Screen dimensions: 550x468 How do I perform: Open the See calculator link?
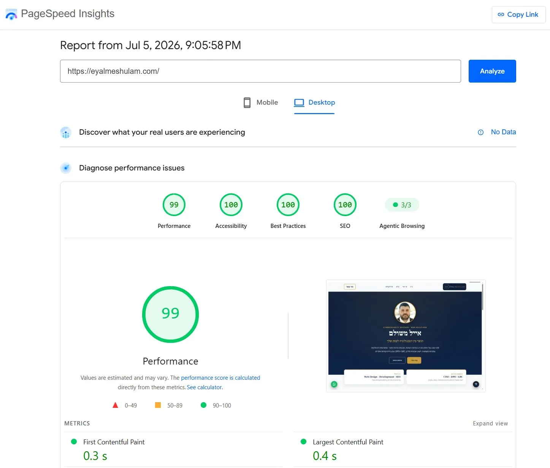[x=205, y=387]
